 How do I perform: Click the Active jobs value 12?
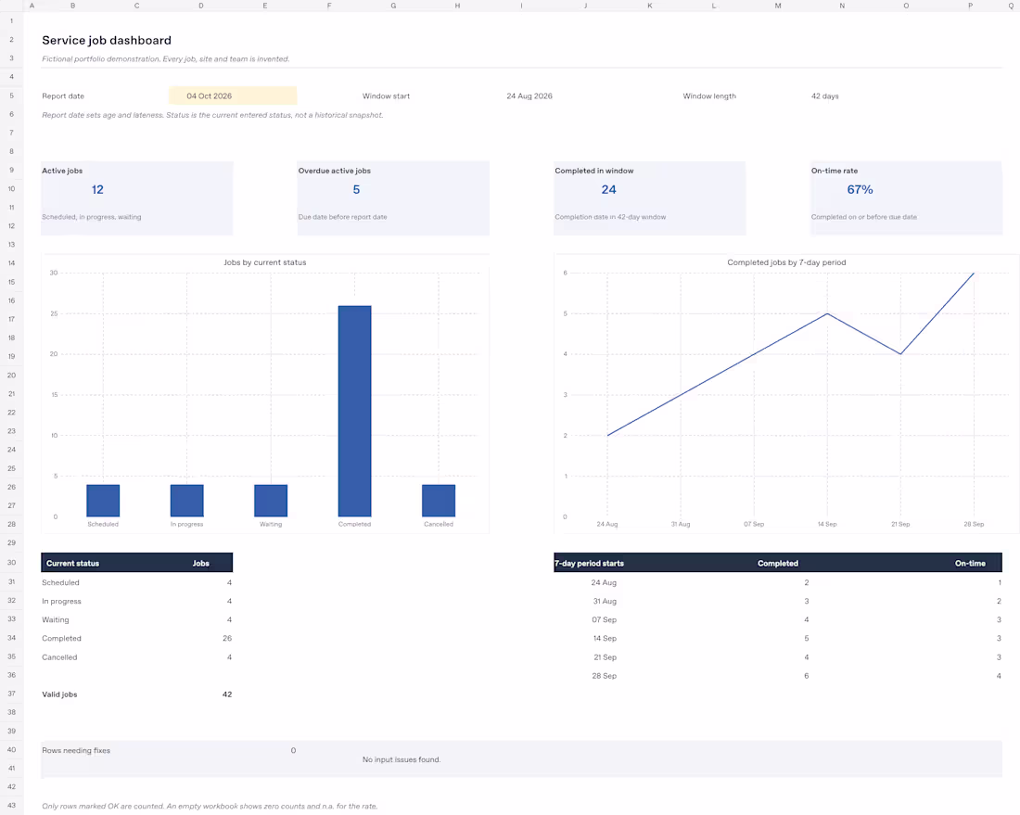tap(97, 189)
